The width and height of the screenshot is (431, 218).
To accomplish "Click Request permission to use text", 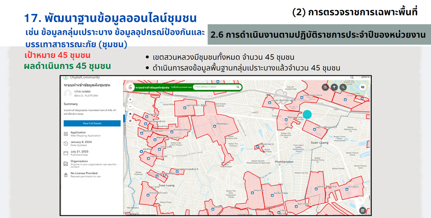I will pyautogui.click(x=85, y=176).
